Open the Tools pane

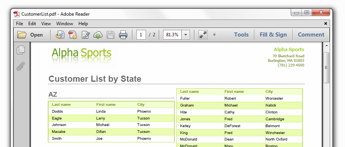tap(241, 35)
